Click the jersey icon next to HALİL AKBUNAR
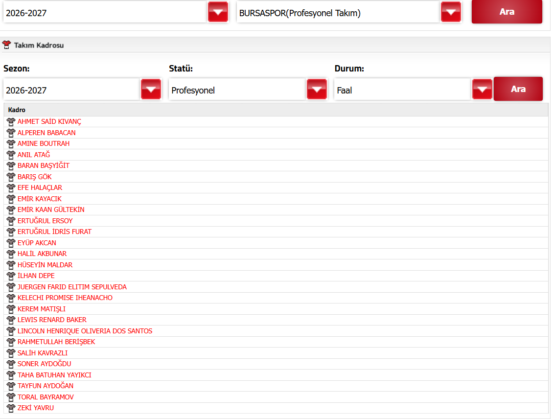This screenshot has width=554, height=419. [x=11, y=254]
